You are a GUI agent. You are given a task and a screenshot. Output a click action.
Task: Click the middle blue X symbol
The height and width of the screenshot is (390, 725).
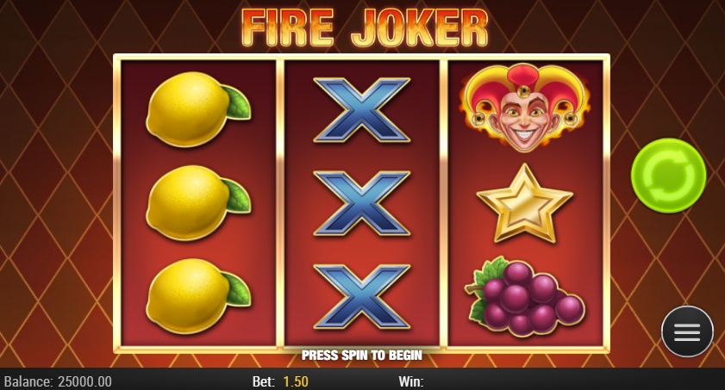point(361,203)
